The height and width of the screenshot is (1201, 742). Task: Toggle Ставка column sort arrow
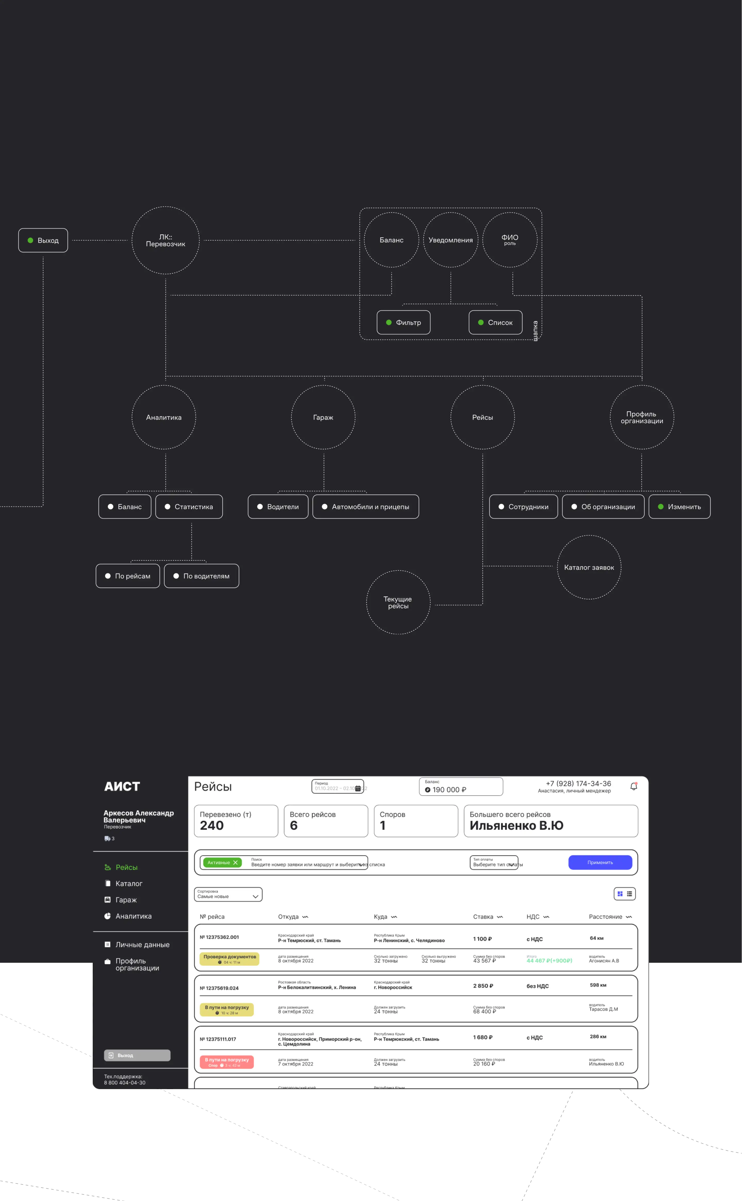tap(500, 917)
